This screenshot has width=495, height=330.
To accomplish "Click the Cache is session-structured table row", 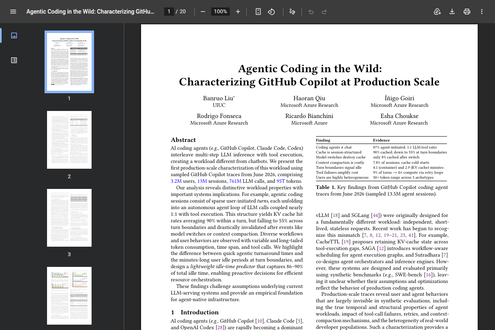I will click(382, 152).
